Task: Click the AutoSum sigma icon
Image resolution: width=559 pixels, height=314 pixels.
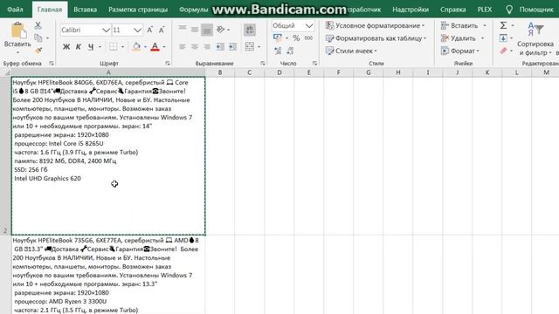Action: 503,25
